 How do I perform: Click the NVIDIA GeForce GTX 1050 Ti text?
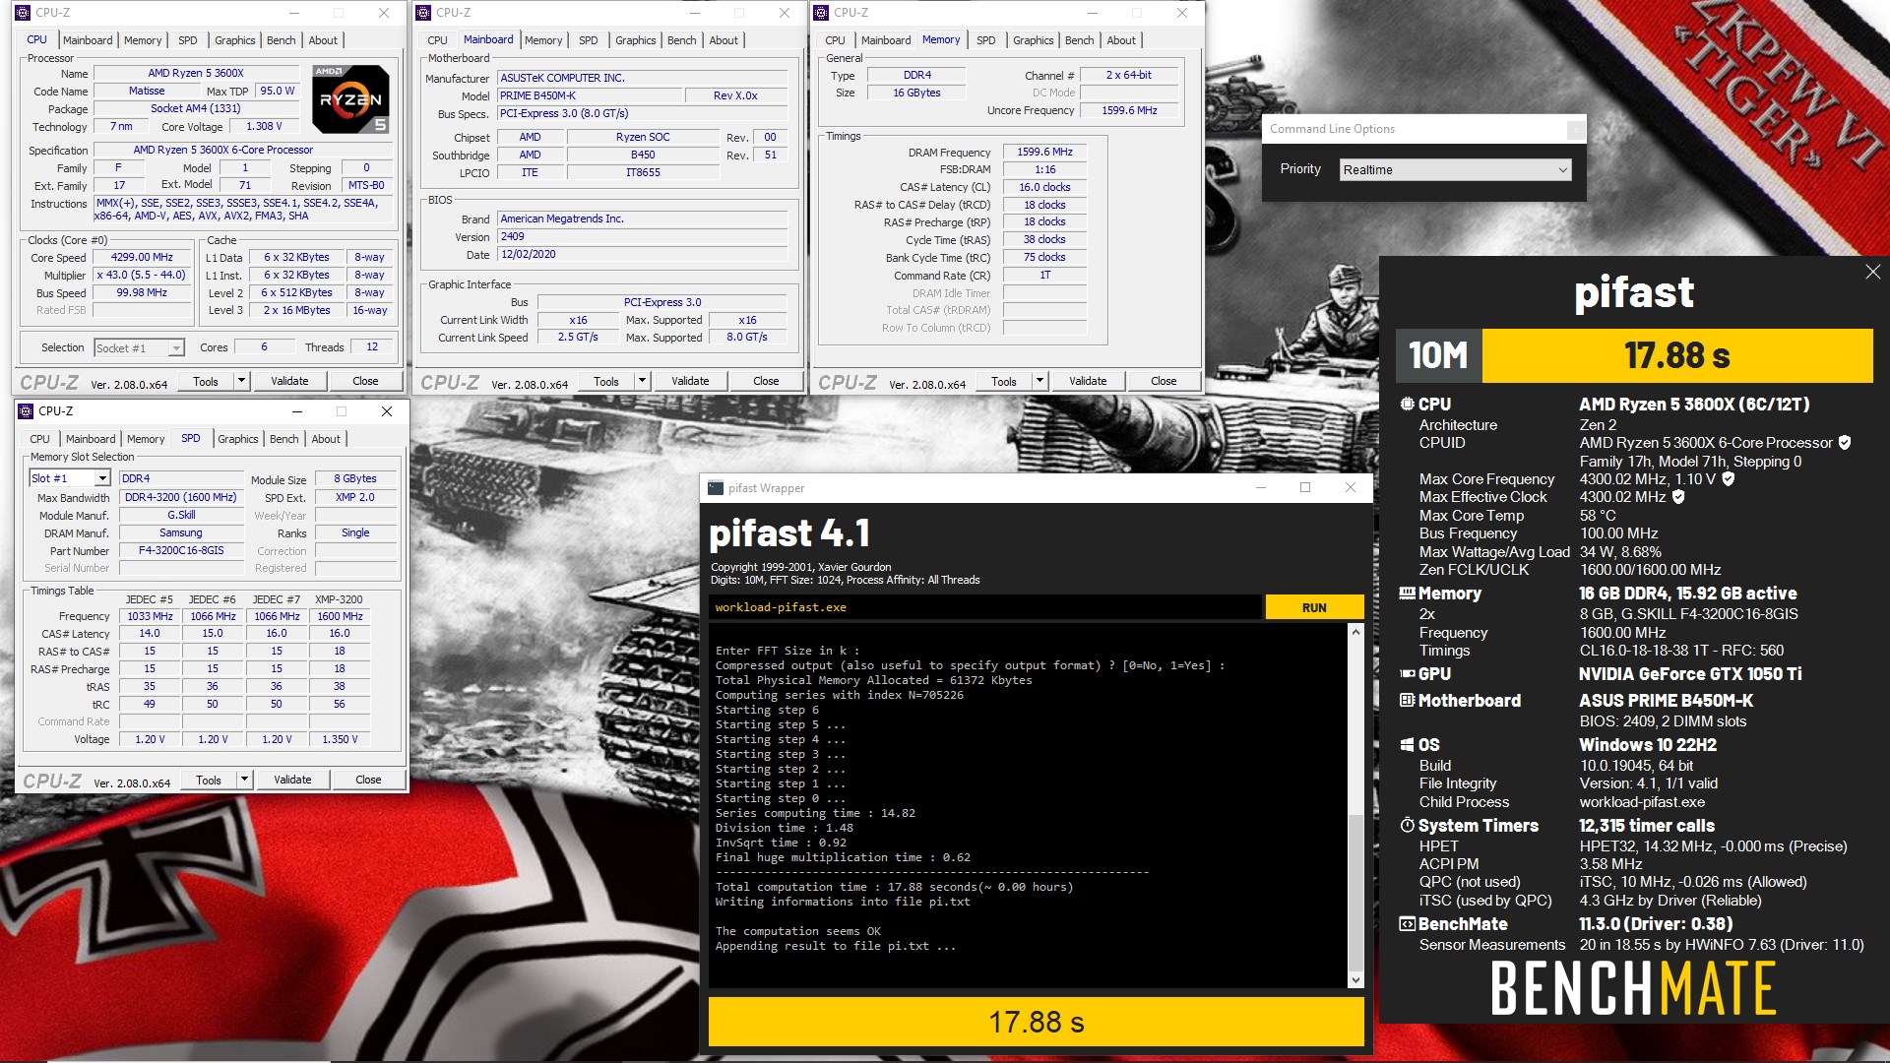coord(1690,674)
